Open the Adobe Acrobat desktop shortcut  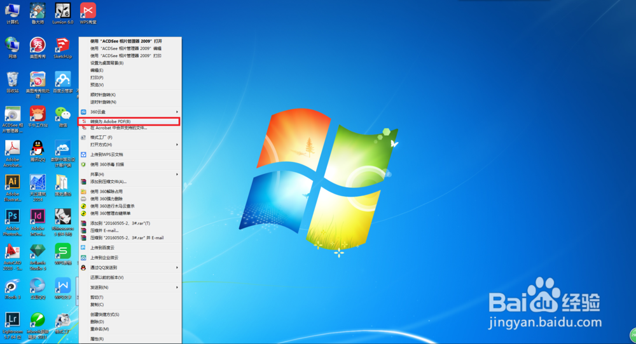coord(12,154)
